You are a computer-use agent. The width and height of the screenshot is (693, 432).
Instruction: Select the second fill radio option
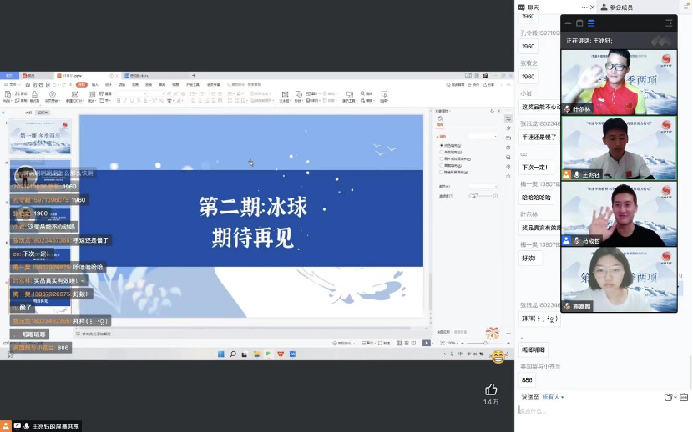pyautogui.click(x=442, y=152)
